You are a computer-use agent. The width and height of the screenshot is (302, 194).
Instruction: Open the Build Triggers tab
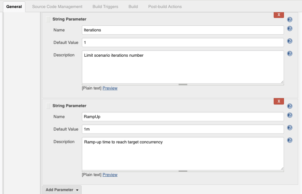tap(105, 6)
